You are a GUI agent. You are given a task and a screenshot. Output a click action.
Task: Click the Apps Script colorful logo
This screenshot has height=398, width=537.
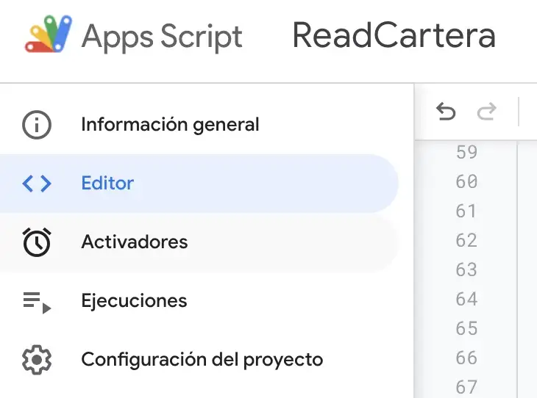click(x=49, y=34)
